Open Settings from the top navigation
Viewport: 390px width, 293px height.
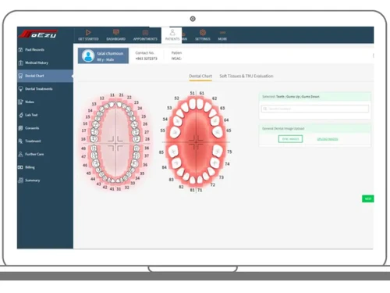pos(203,35)
